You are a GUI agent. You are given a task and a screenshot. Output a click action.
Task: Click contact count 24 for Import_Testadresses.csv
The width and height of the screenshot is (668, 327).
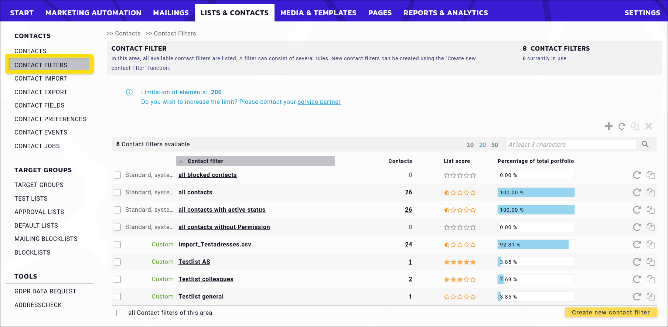pos(408,245)
